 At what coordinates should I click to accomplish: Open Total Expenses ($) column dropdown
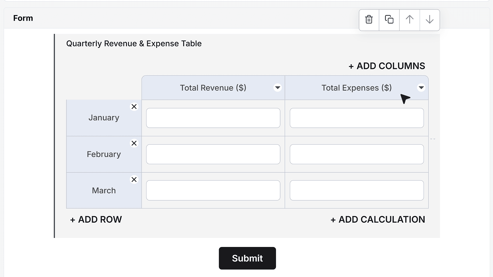pyautogui.click(x=421, y=88)
